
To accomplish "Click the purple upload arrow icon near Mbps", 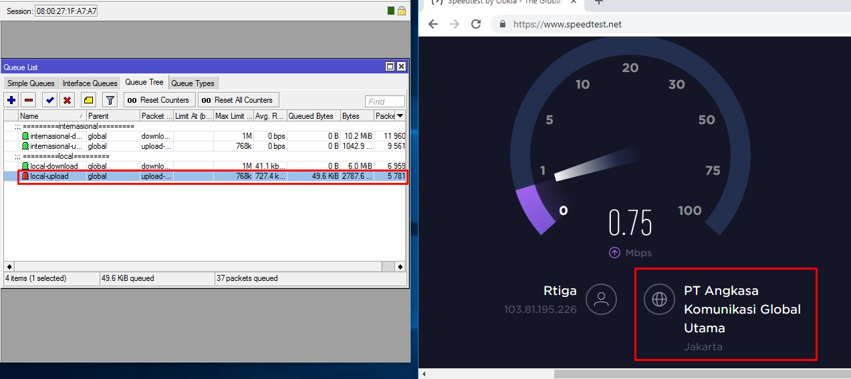I will (614, 253).
